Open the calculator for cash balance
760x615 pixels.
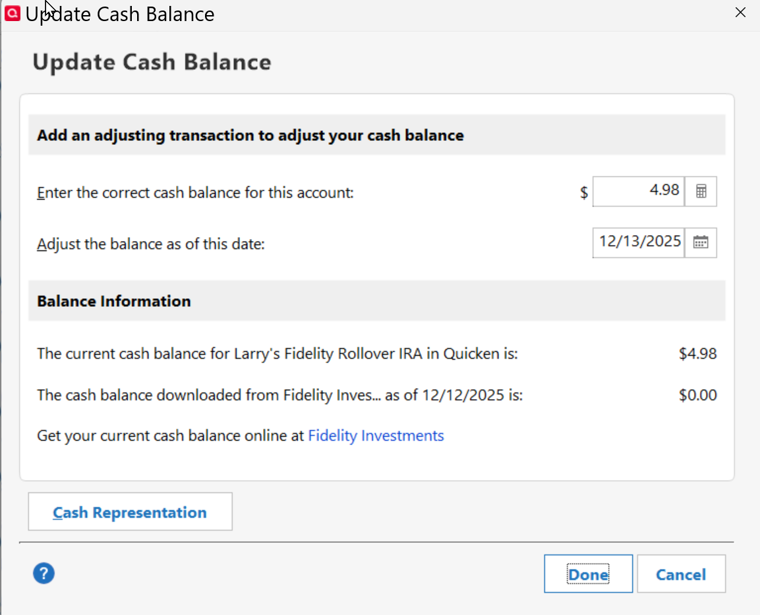[x=701, y=192]
